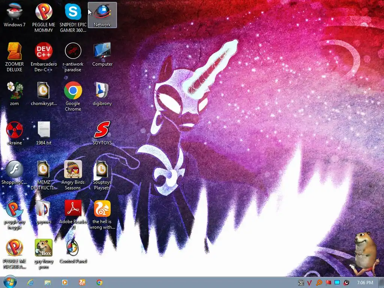The width and height of the screenshot is (384, 288).
Task: Click the gopher Box desktop icon
Action: (43, 254)
